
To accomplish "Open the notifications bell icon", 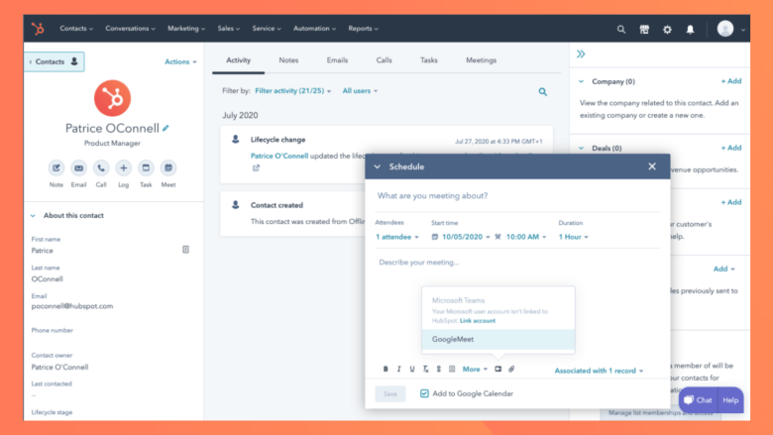I will [690, 29].
